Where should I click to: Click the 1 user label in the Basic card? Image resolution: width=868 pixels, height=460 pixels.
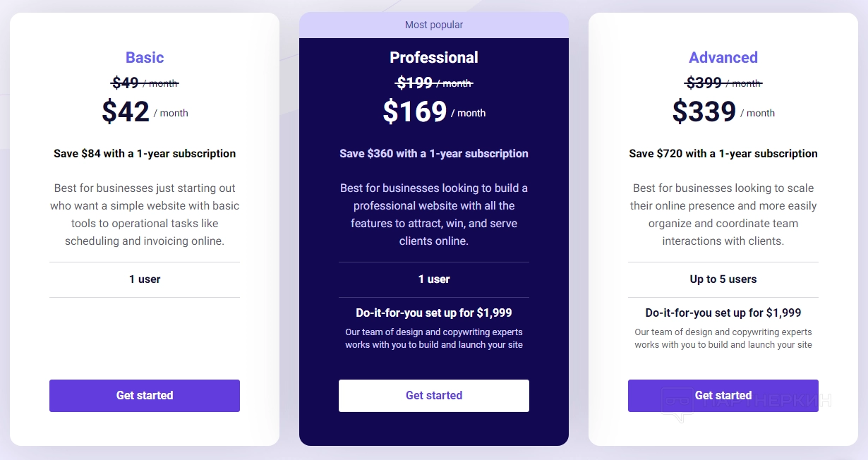[145, 279]
